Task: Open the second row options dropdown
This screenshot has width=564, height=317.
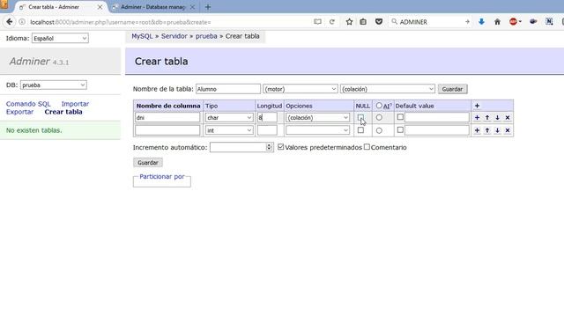Action: (317, 130)
